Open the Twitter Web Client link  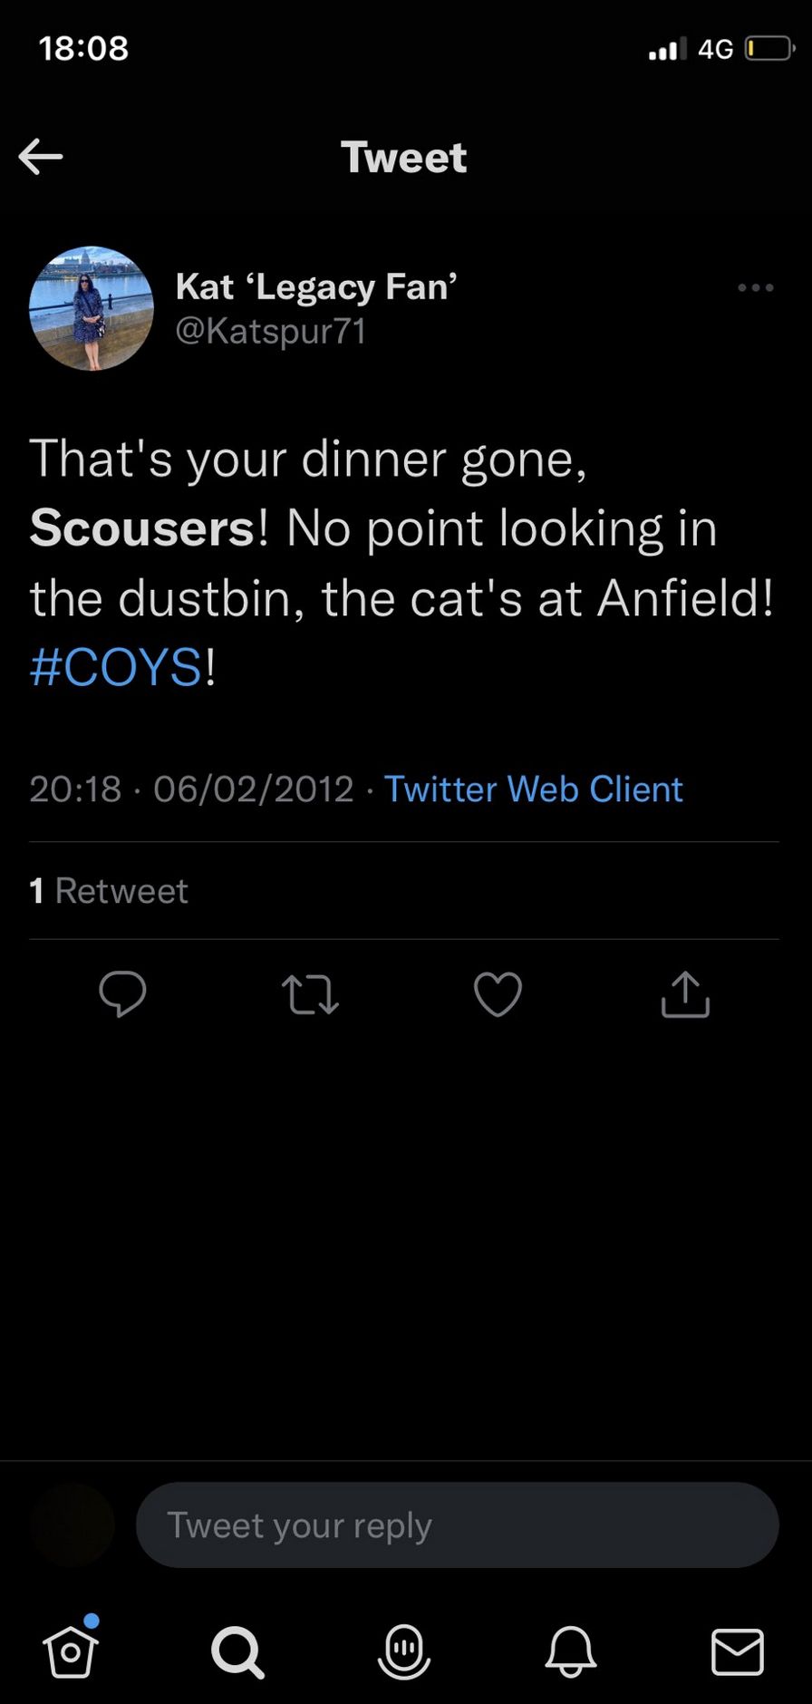pyautogui.click(x=533, y=789)
